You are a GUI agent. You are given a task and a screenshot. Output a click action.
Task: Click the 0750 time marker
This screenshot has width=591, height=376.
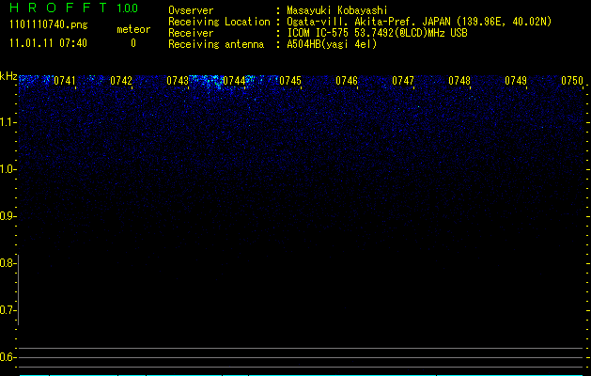click(x=572, y=81)
